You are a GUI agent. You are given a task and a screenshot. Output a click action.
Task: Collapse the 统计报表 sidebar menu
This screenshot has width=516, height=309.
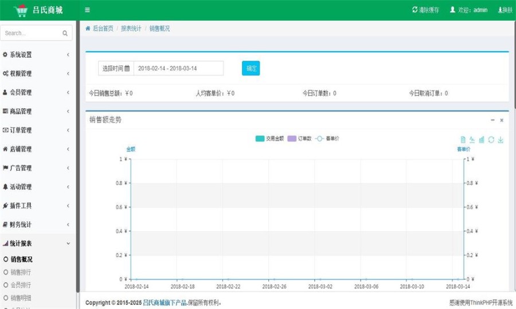[37, 244]
